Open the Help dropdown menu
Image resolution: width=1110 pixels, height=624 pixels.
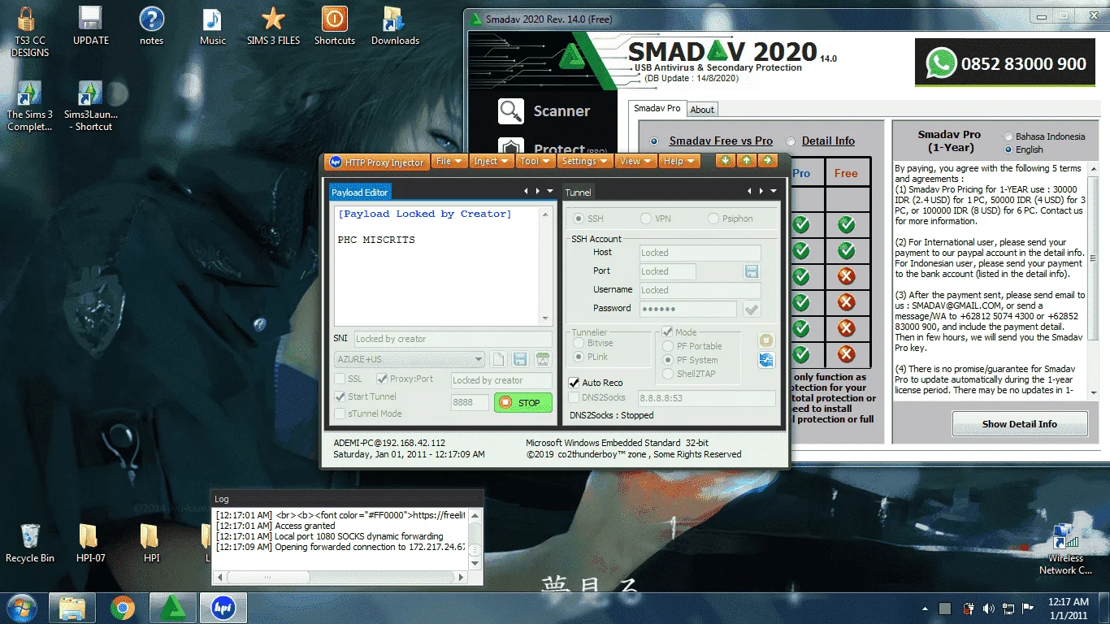[x=679, y=161]
